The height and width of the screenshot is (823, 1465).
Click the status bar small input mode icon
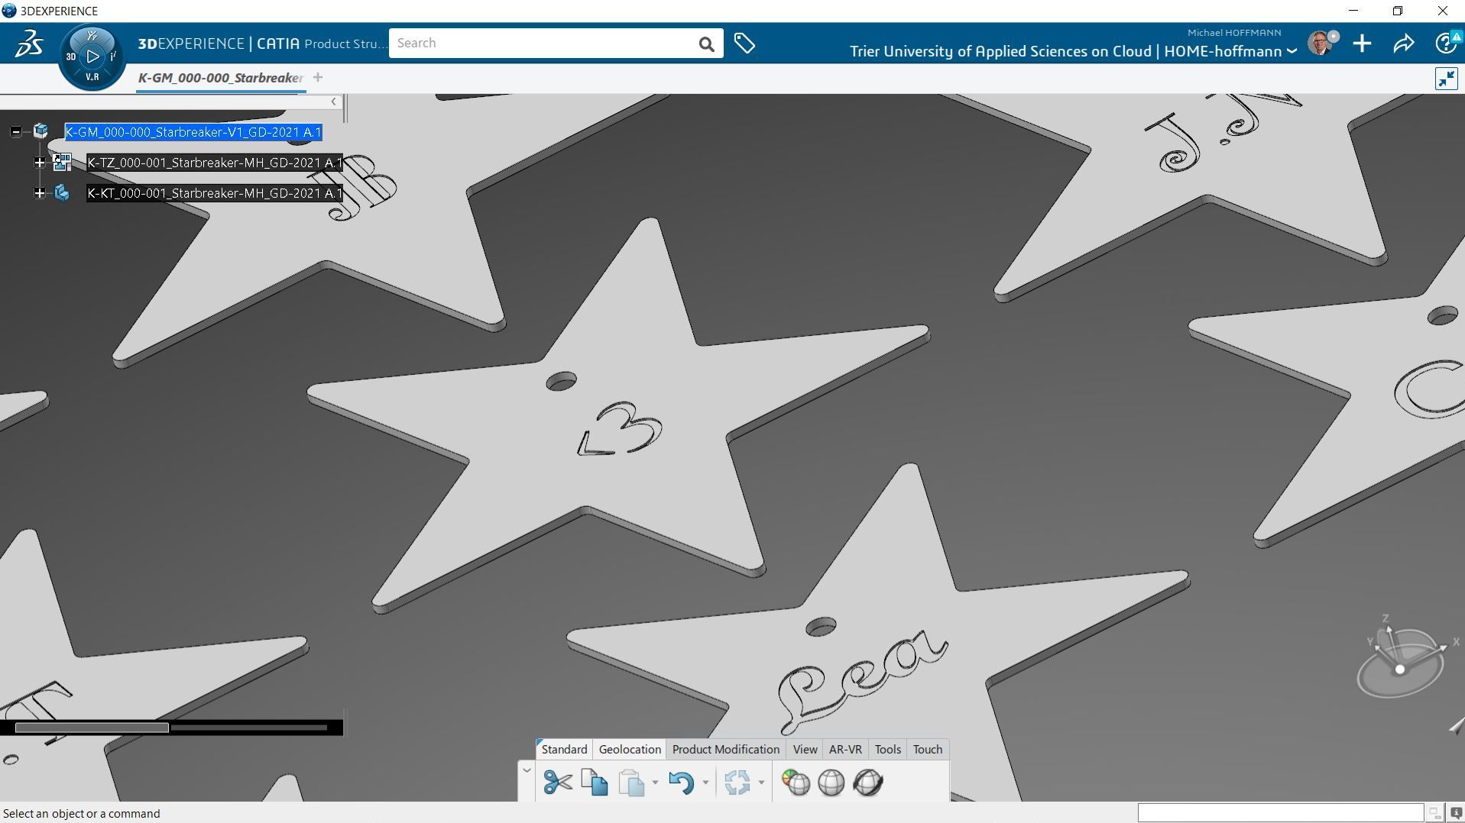pyautogui.click(x=1434, y=814)
